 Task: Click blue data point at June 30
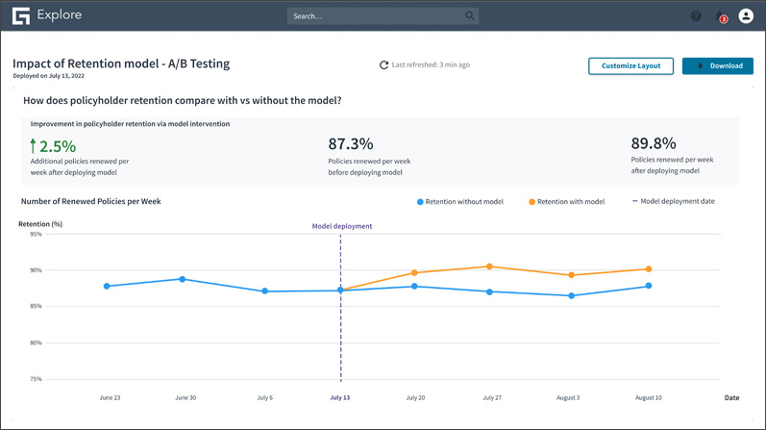pyautogui.click(x=183, y=280)
